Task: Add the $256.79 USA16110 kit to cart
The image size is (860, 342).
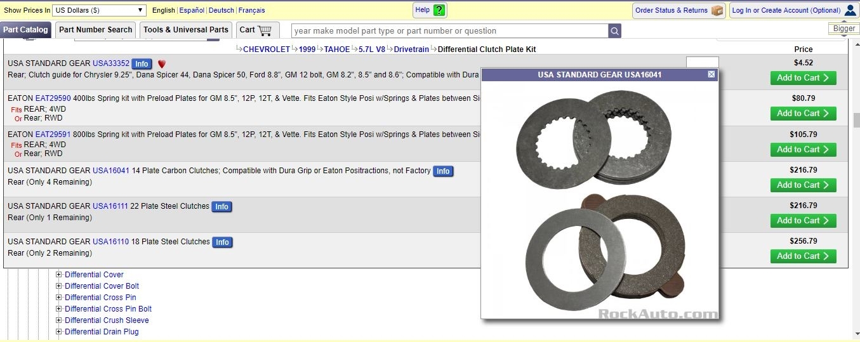Action: click(803, 256)
